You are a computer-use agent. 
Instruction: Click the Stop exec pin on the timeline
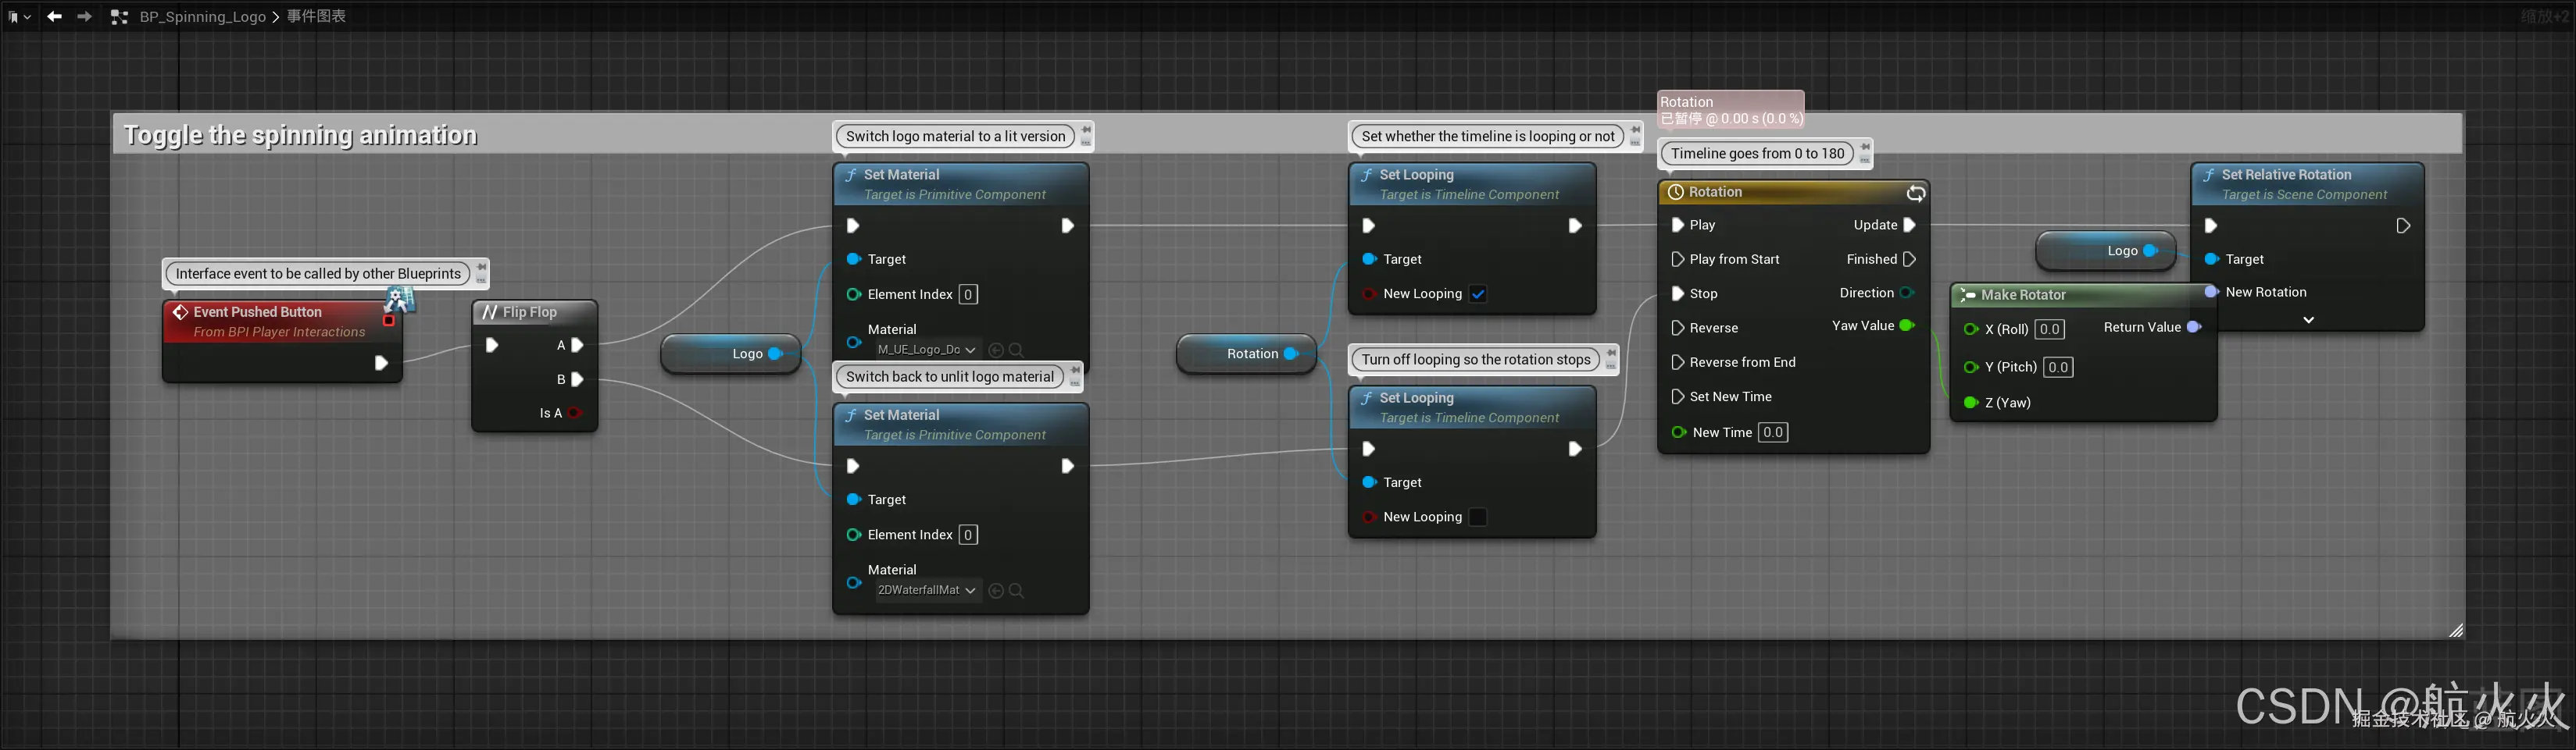pos(1678,294)
